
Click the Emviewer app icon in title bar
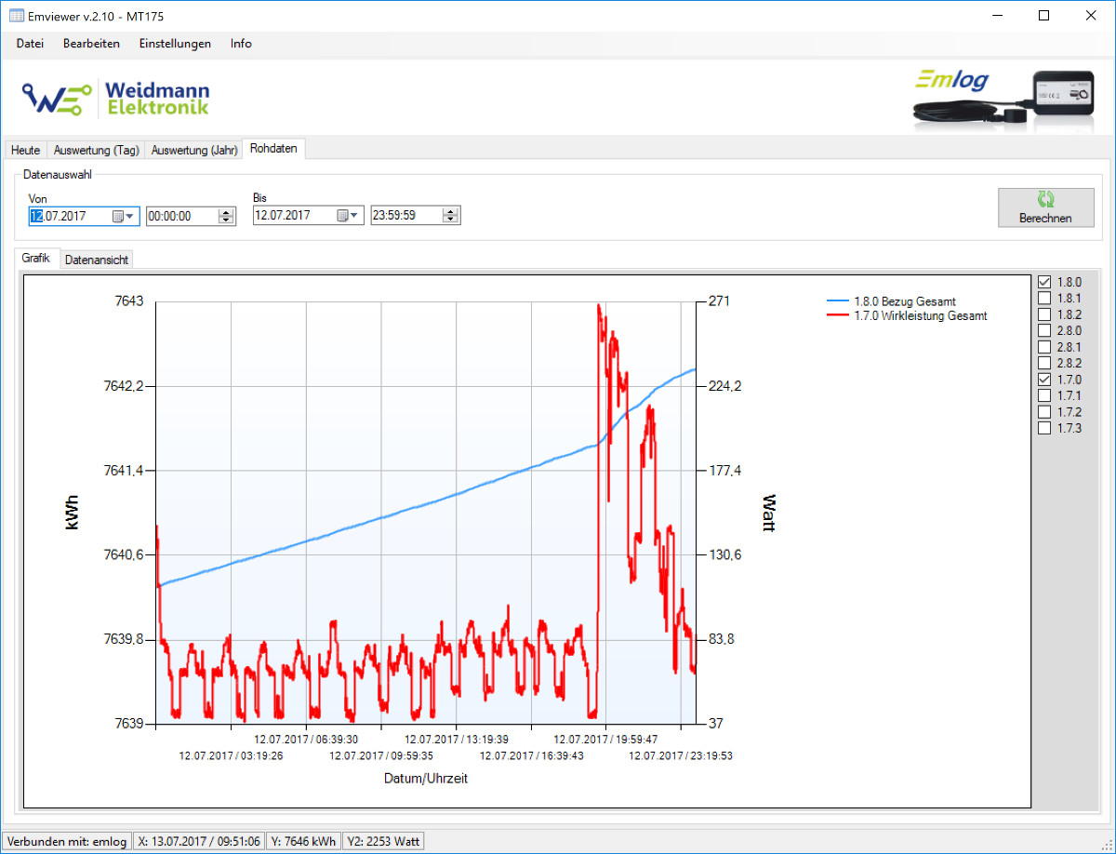coord(16,16)
